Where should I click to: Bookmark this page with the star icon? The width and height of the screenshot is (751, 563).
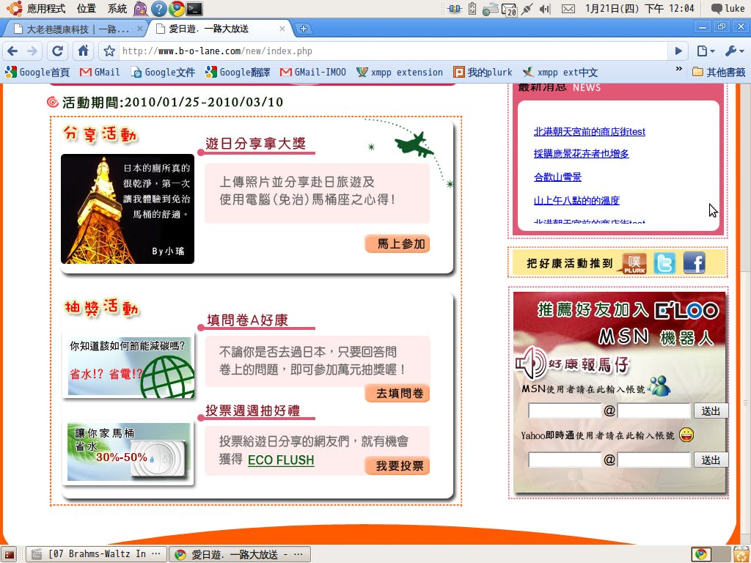click(109, 51)
